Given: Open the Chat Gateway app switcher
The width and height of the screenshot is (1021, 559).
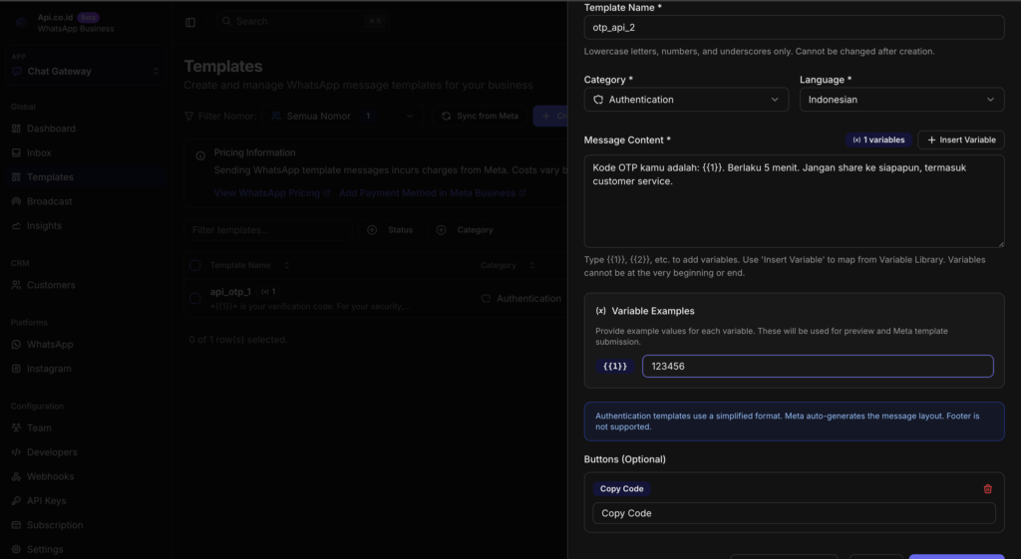Looking at the screenshot, I should (86, 71).
